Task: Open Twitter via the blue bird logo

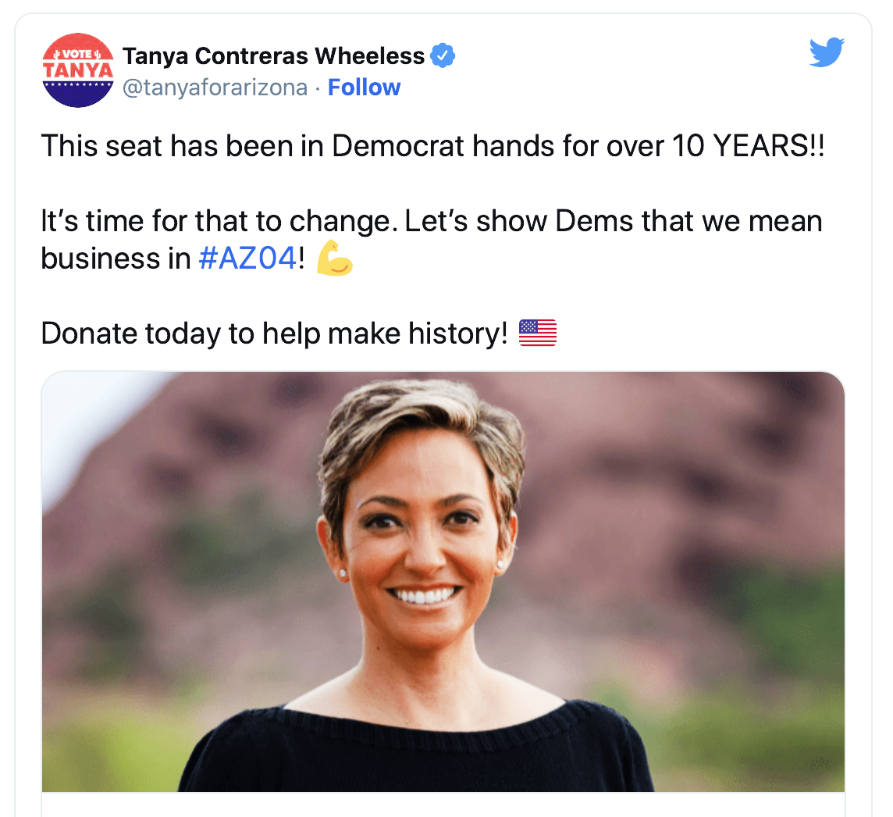Action: point(827,52)
